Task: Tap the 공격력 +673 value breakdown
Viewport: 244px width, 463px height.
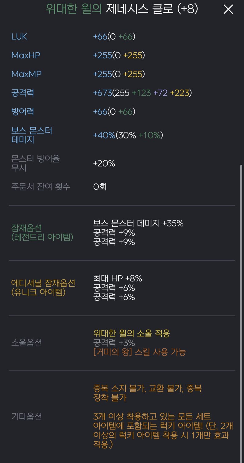Action: [142, 93]
